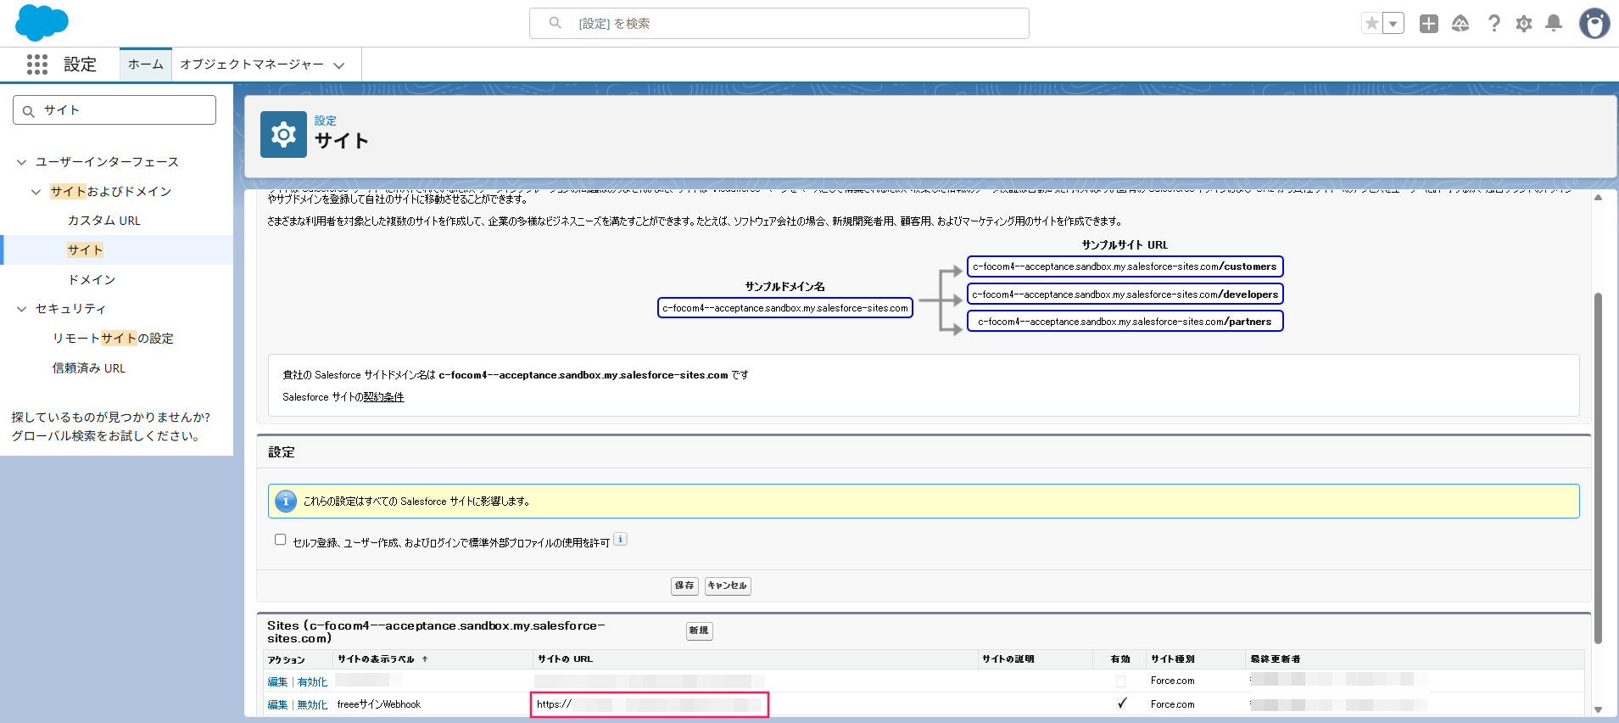Click the 新規 button for Sites

point(699,631)
